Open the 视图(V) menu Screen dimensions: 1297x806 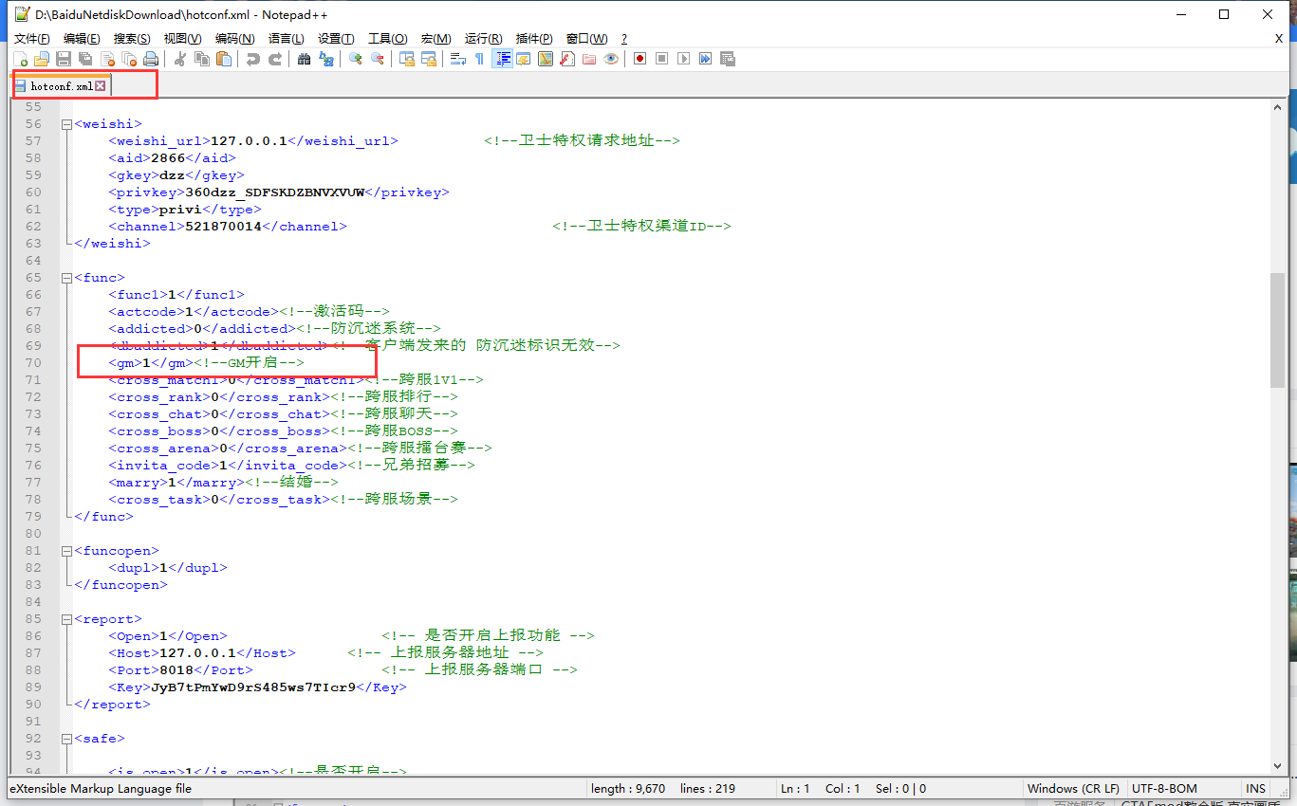coord(182,39)
